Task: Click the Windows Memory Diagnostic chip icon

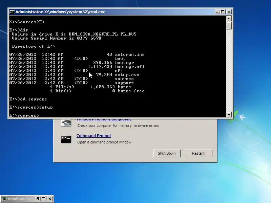Action: (x=66, y=123)
